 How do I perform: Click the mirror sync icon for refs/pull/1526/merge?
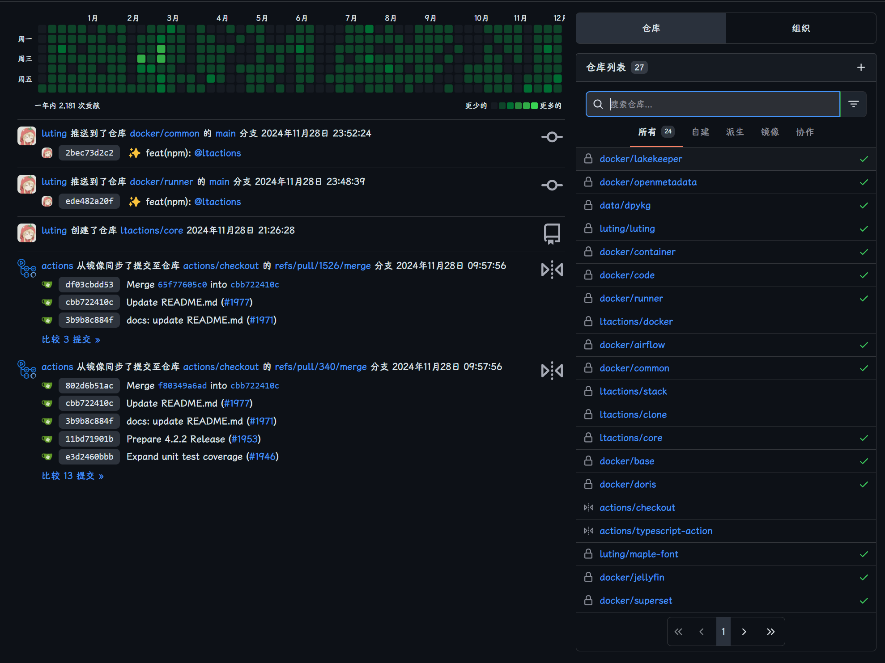pyautogui.click(x=552, y=270)
